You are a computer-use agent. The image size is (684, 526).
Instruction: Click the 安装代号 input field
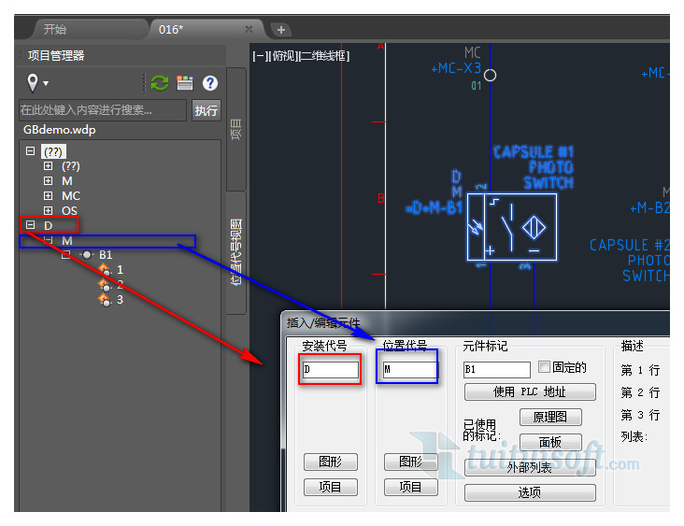(330, 370)
